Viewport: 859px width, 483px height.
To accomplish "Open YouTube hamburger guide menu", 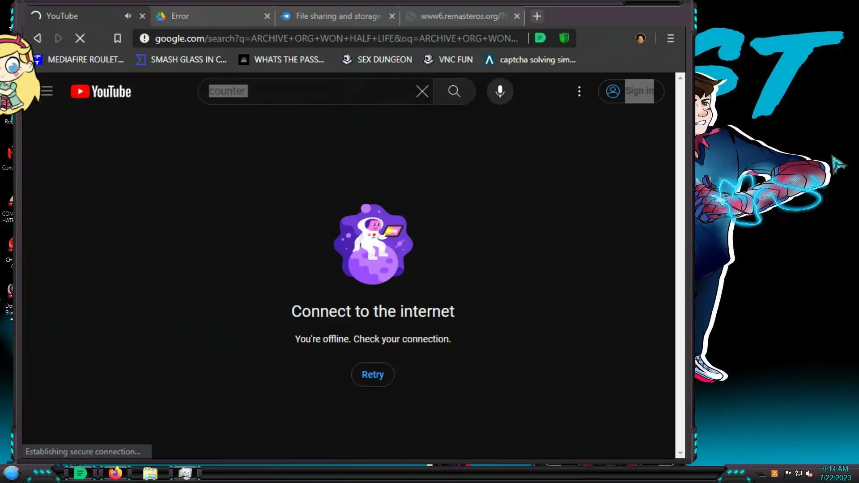I will [x=47, y=91].
